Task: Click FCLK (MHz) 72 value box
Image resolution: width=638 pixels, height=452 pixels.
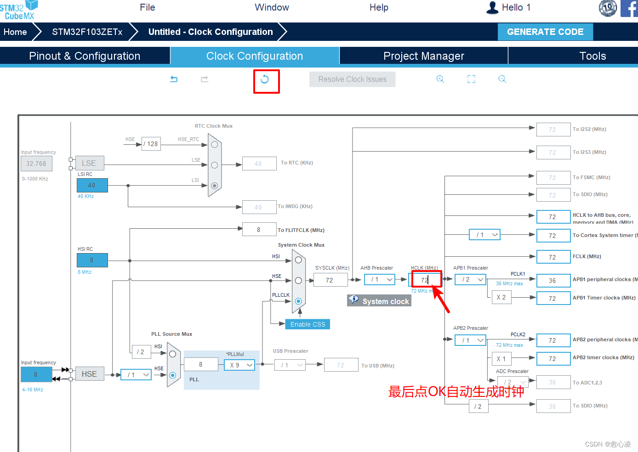Action: coord(553,257)
